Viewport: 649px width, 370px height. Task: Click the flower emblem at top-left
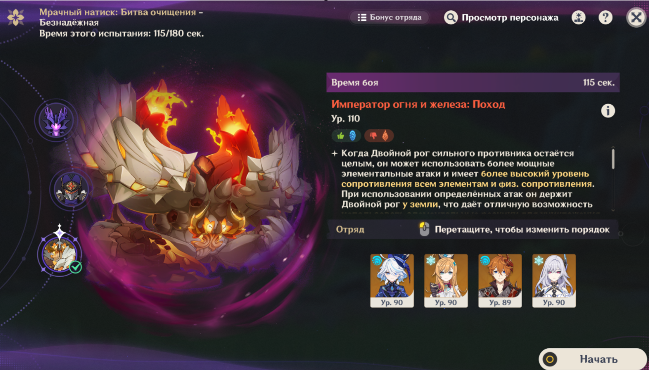(x=16, y=18)
